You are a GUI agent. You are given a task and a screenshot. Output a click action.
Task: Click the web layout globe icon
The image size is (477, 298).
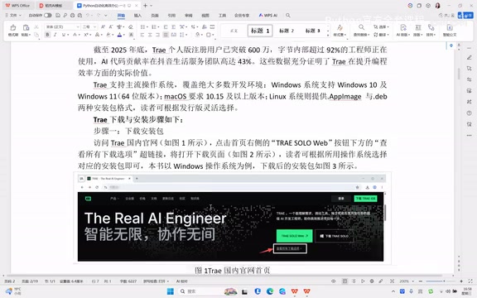pyautogui.click(x=372, y=281)
